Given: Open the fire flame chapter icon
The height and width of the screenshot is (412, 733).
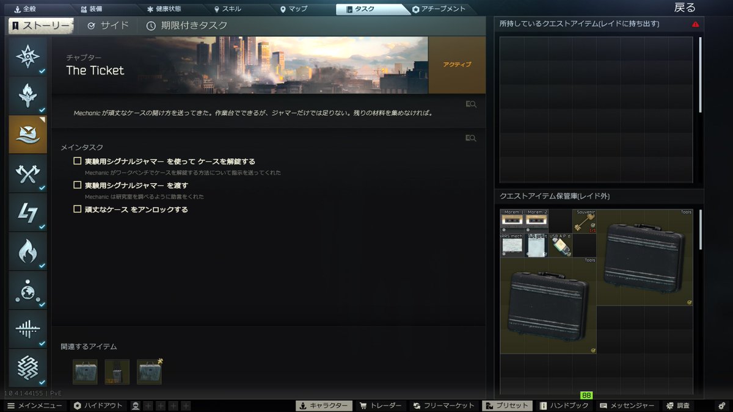Looking at the screenshot, I should [27, 251].
